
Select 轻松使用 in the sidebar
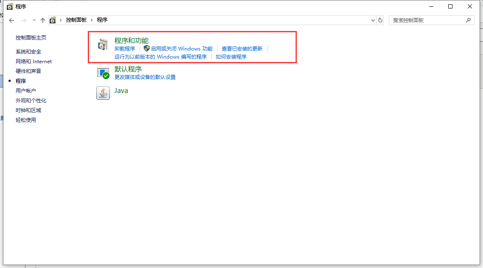coord(25,120)
